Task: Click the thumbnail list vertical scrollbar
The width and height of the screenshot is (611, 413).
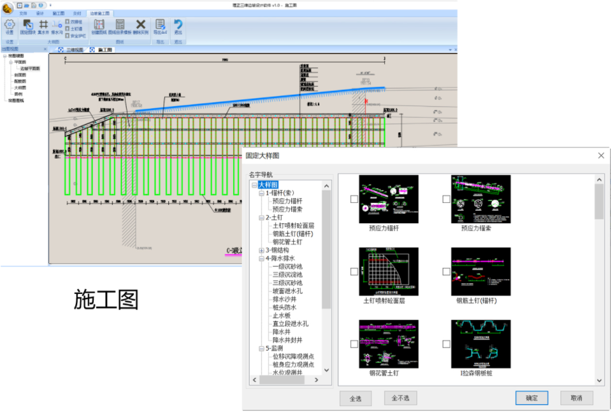Action: (599, 204)
